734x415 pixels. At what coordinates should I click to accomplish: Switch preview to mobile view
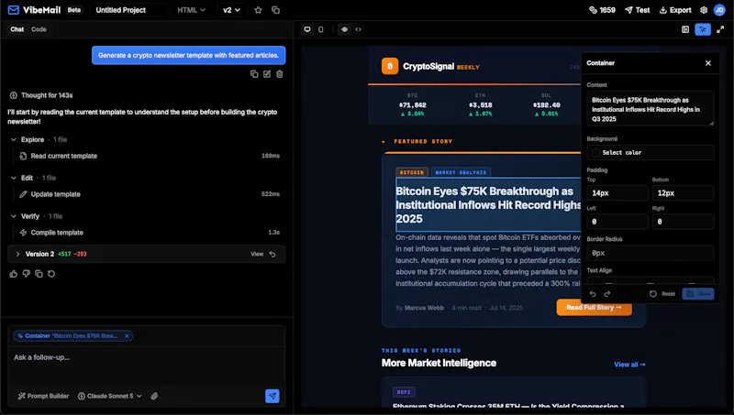[320, 29]
